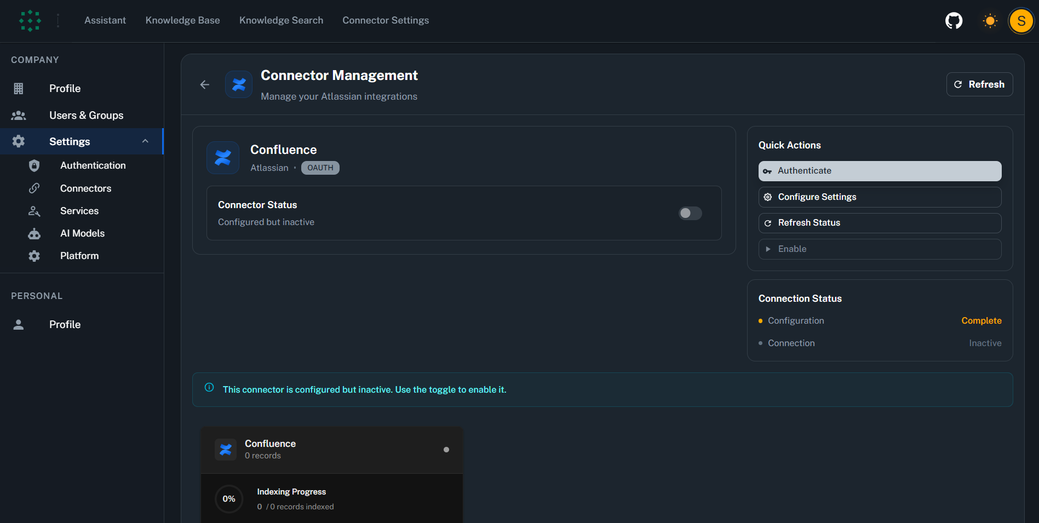Click the back arrow to leave Connector Management

[x=204, y=84]
